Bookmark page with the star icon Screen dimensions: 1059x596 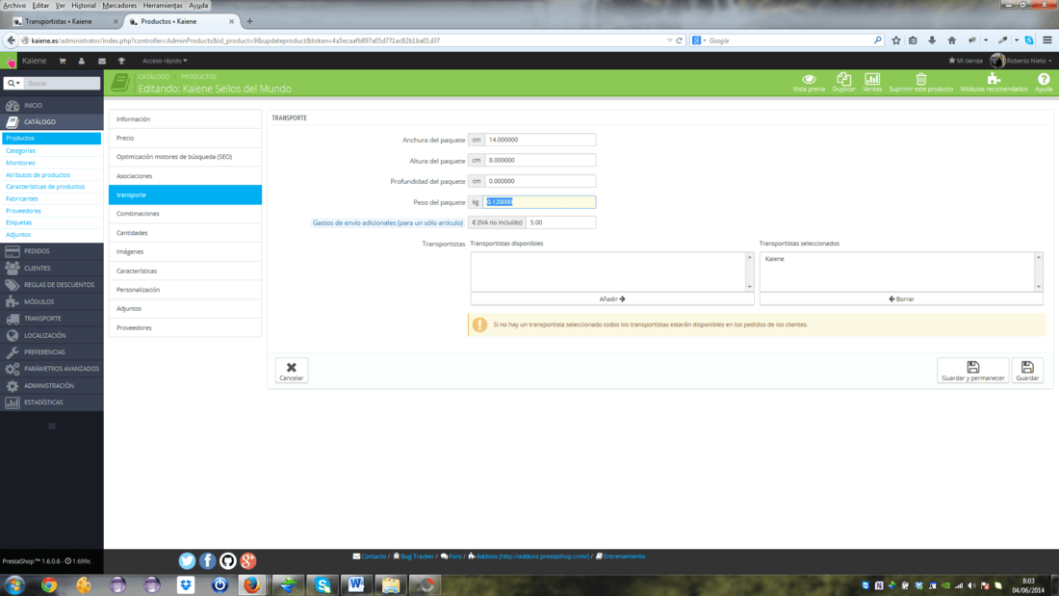pos(896,40)
